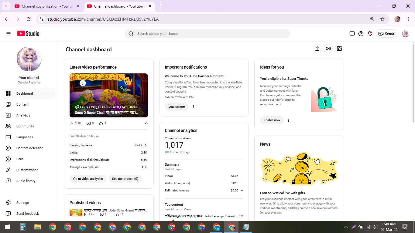Click the Views 43.1K summary value

tap(235, 176)
